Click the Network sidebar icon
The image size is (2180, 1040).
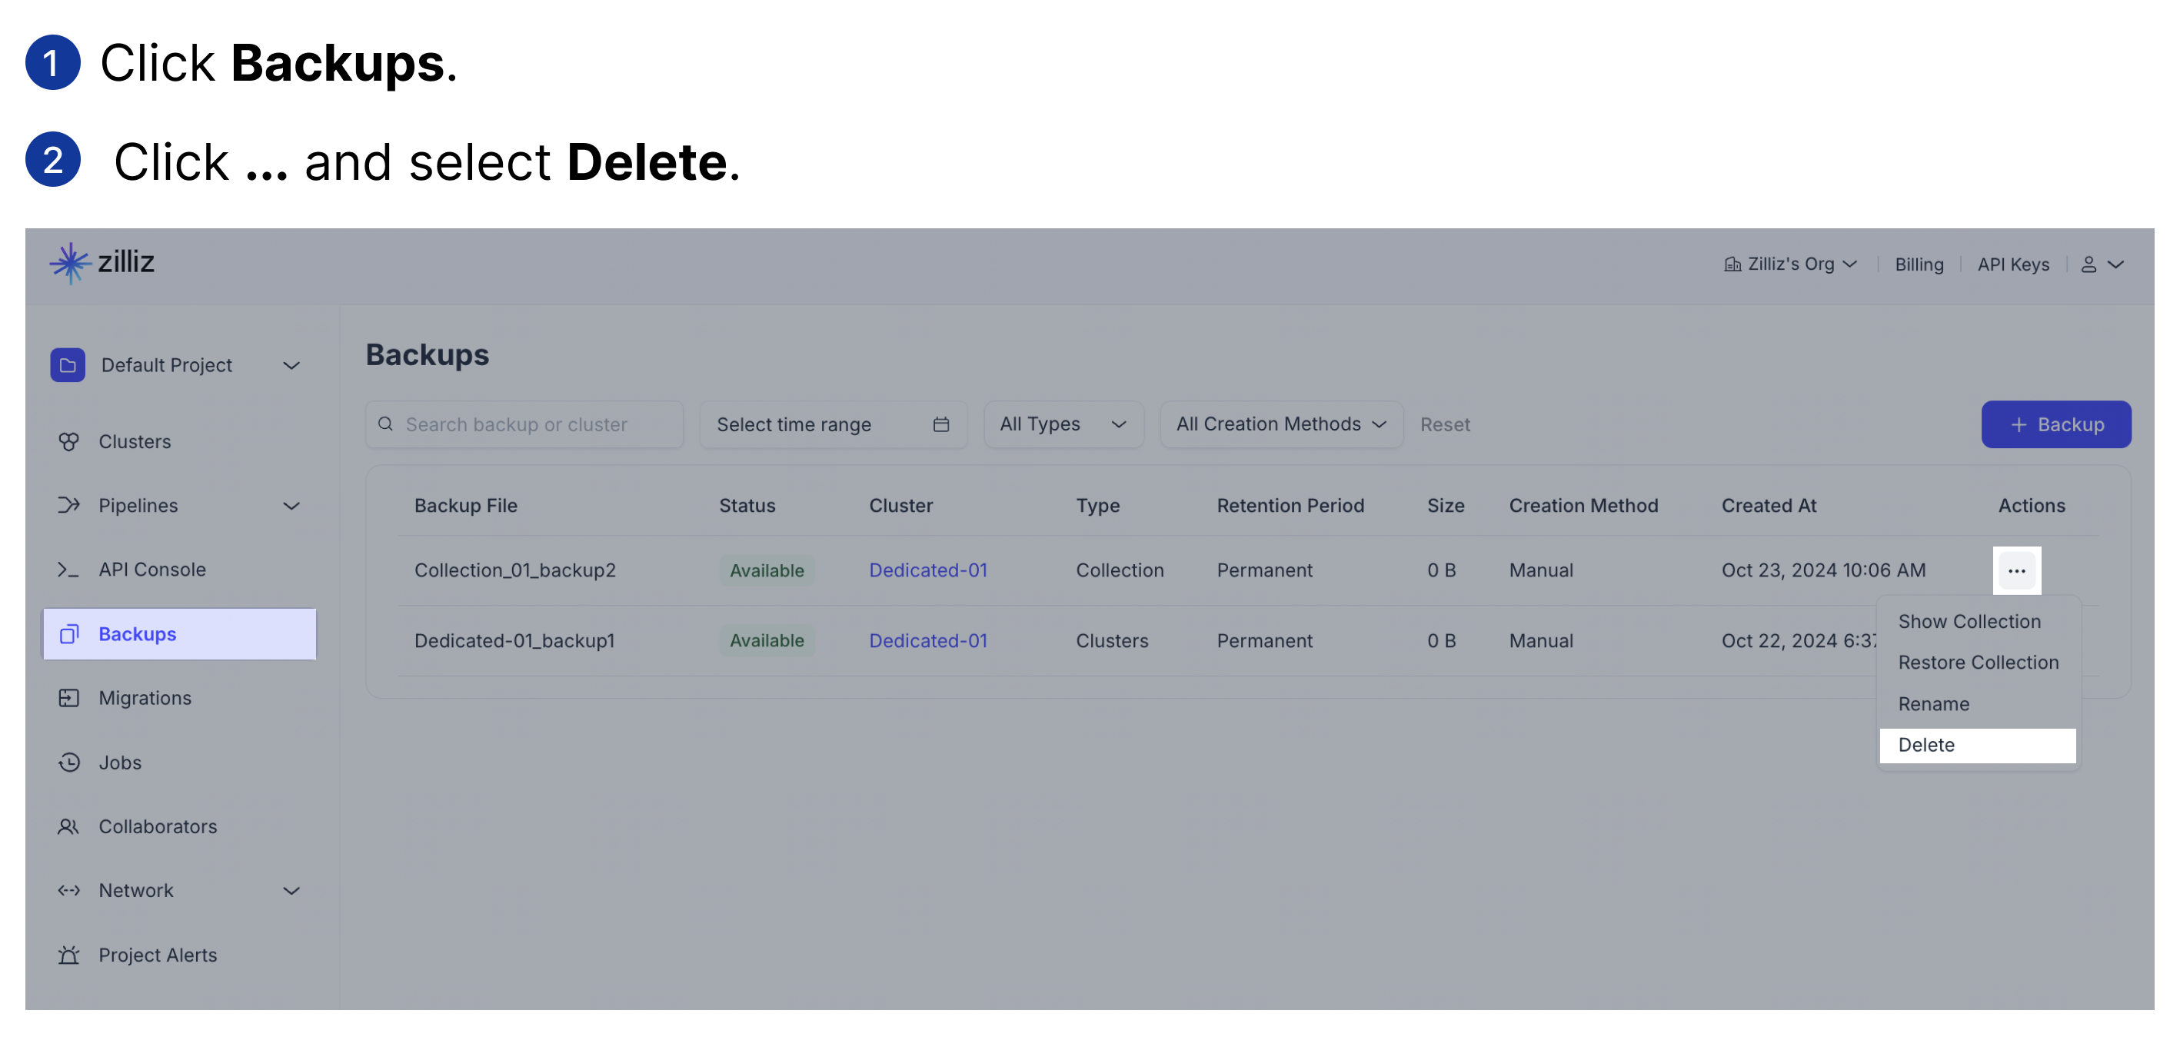68,891
